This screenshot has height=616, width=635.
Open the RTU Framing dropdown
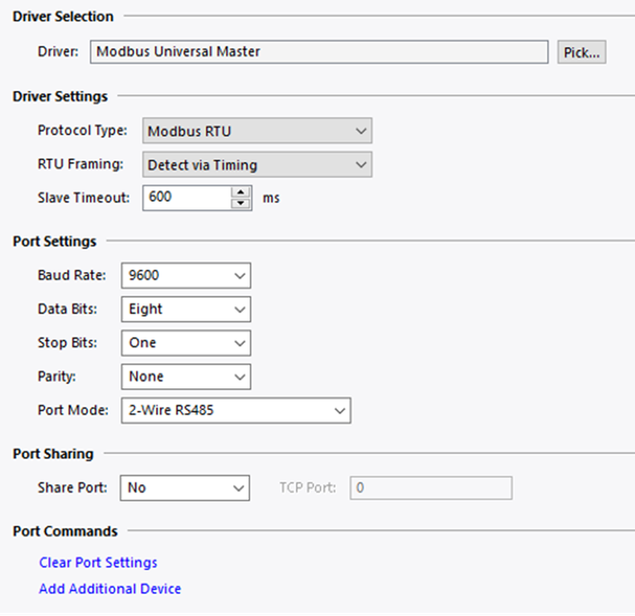(x=257, y=164)
